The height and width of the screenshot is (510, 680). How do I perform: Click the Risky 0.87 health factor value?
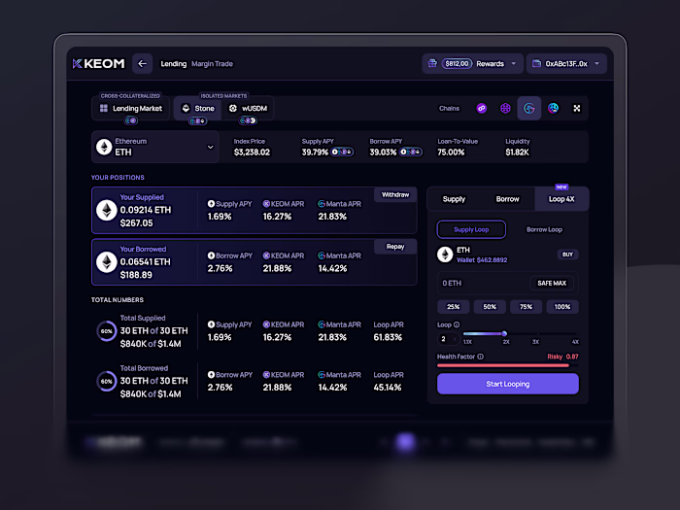point(562,357)
